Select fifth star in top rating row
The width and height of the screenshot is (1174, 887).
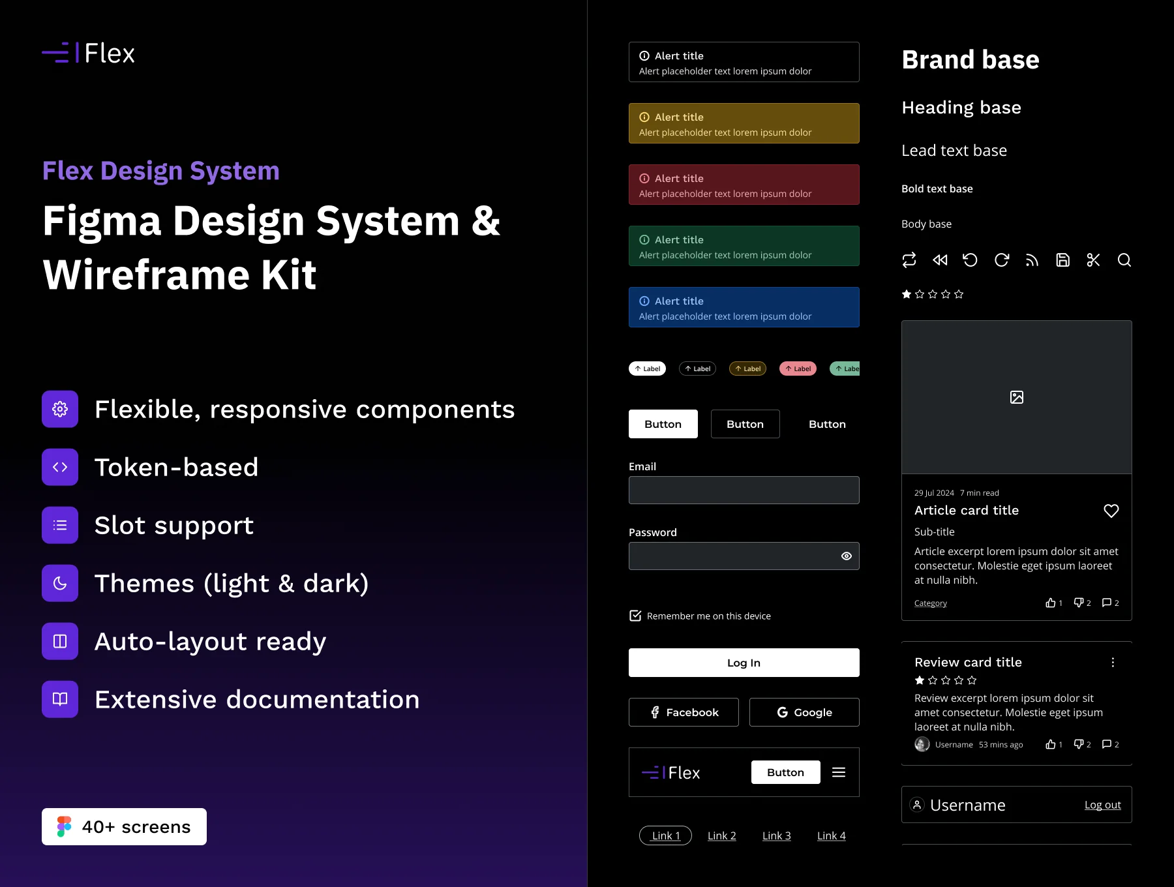[x=959, y=294]
